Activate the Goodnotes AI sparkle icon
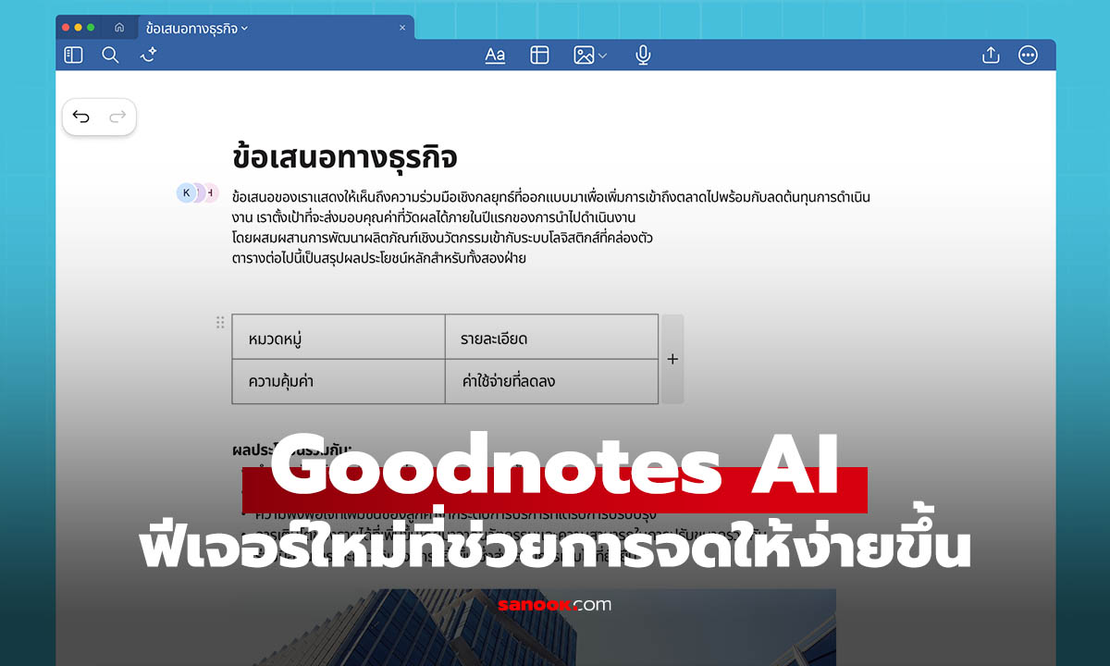 click(x=148, y=55)
